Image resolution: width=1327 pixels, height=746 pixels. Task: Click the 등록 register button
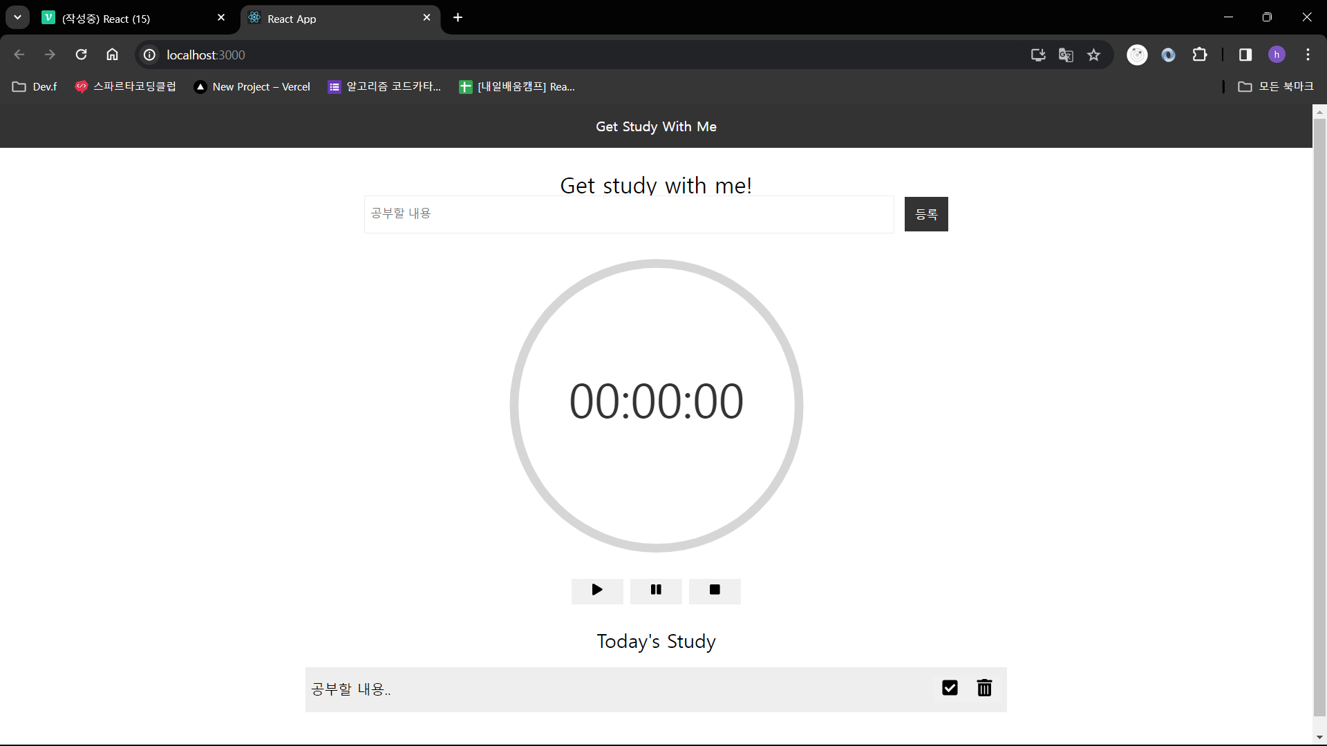(926, 214)
